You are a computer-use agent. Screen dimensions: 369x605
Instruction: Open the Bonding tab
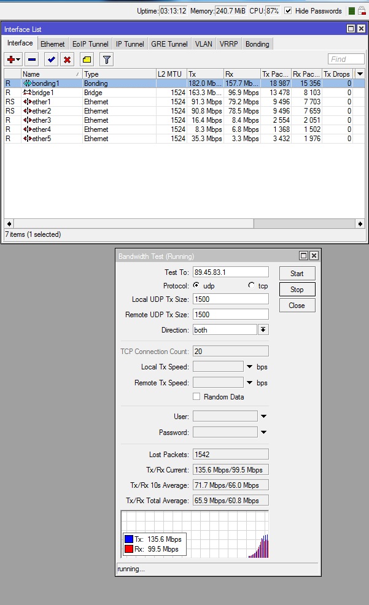click(x=257, y=44)
